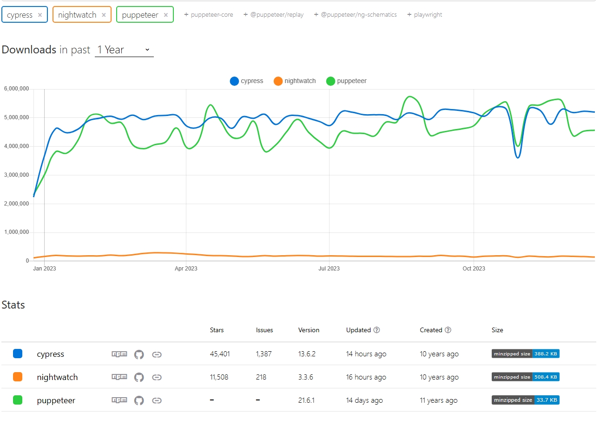Toggle puppeteer series in chart legend
Image resolution: width=600 pixels, height=425 pixels.
point(346,81)
